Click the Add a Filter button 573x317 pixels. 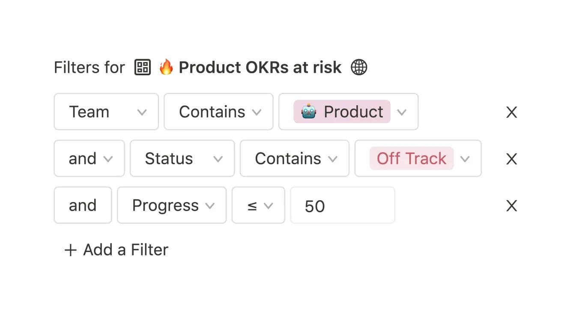tap(116, 249)
